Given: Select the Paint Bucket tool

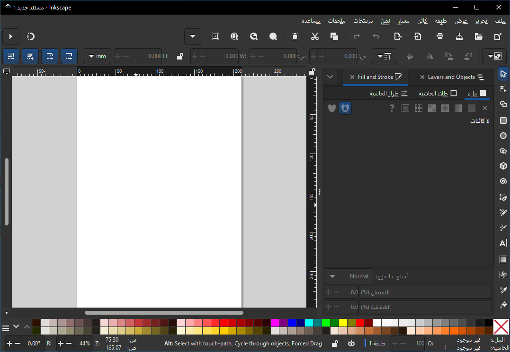Looking at the screenshot, I should (503, 305).
